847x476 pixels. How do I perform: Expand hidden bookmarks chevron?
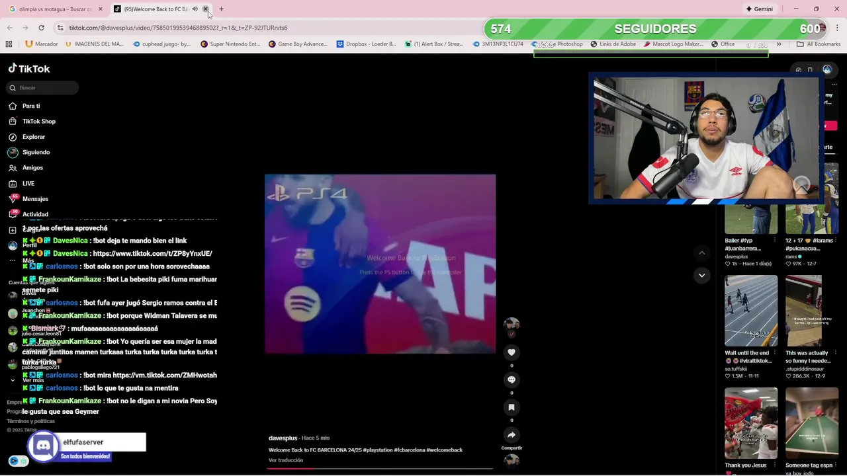tap(779, 44)
